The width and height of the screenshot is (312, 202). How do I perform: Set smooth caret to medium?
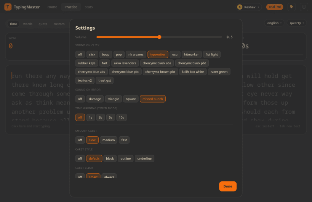(x=109, y=140)
